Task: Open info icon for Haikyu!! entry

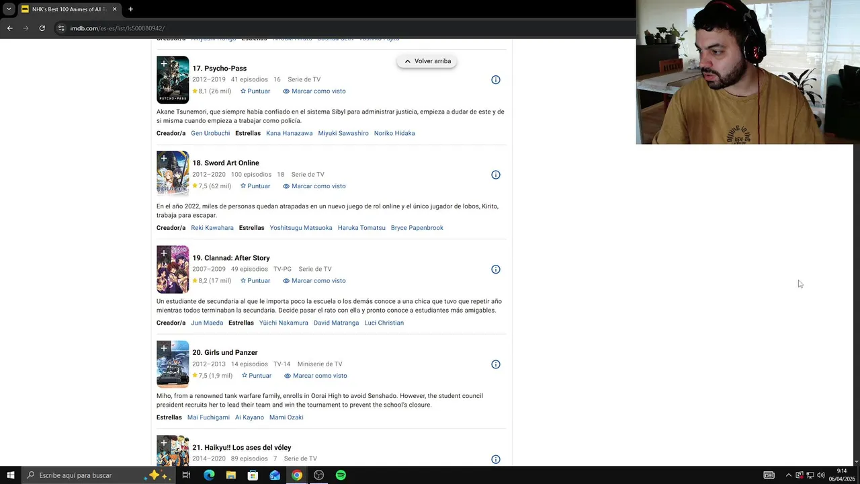Action: (496, 459)
